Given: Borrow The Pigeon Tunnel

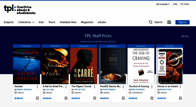Looking at the screenshot, I should click(76, 98).
